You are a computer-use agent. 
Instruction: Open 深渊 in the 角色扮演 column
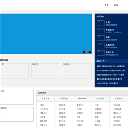(42, 105)
